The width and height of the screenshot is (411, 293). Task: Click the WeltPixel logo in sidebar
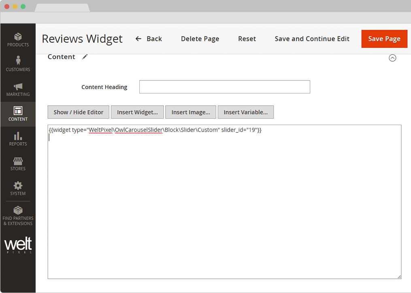18,245
